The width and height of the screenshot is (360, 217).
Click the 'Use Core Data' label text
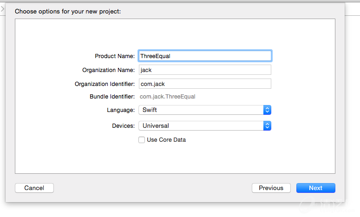[166, 140]
